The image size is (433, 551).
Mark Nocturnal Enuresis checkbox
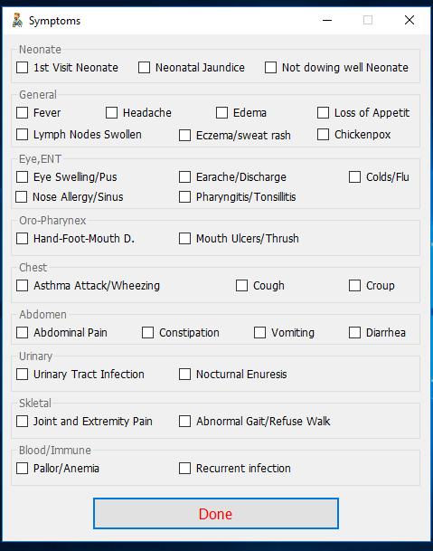click(184, 375)
